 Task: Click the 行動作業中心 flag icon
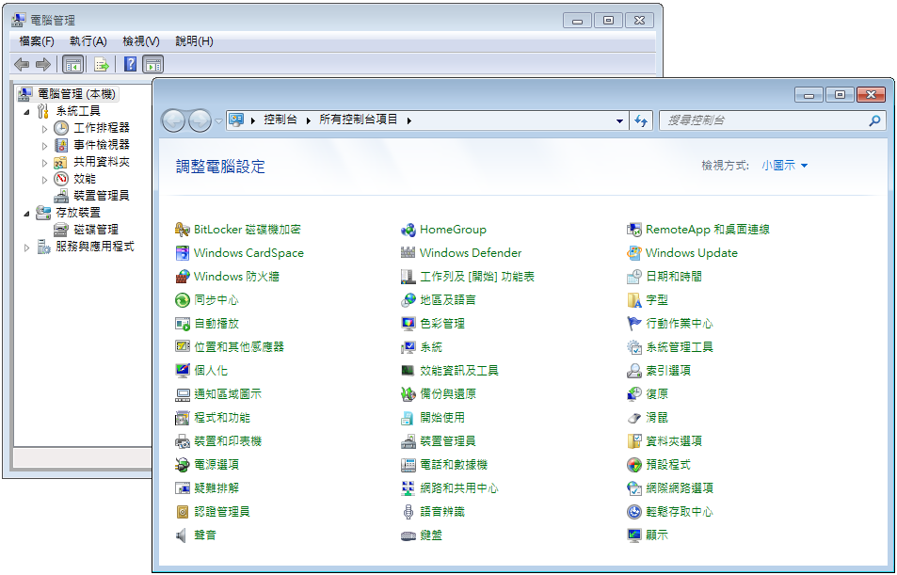tap(633, 324)
